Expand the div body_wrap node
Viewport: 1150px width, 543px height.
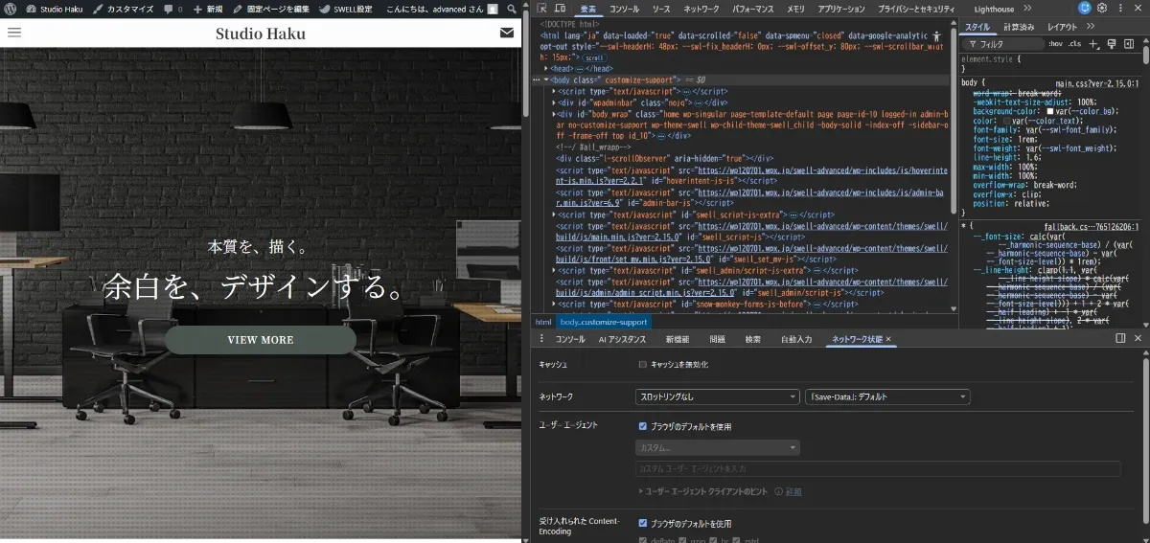coord(554,114)
